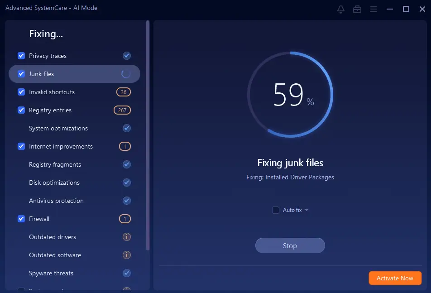Click the checkmark icon next to Spyware threats
This screenshot has width=431, height=293.
tap(127, 273)
